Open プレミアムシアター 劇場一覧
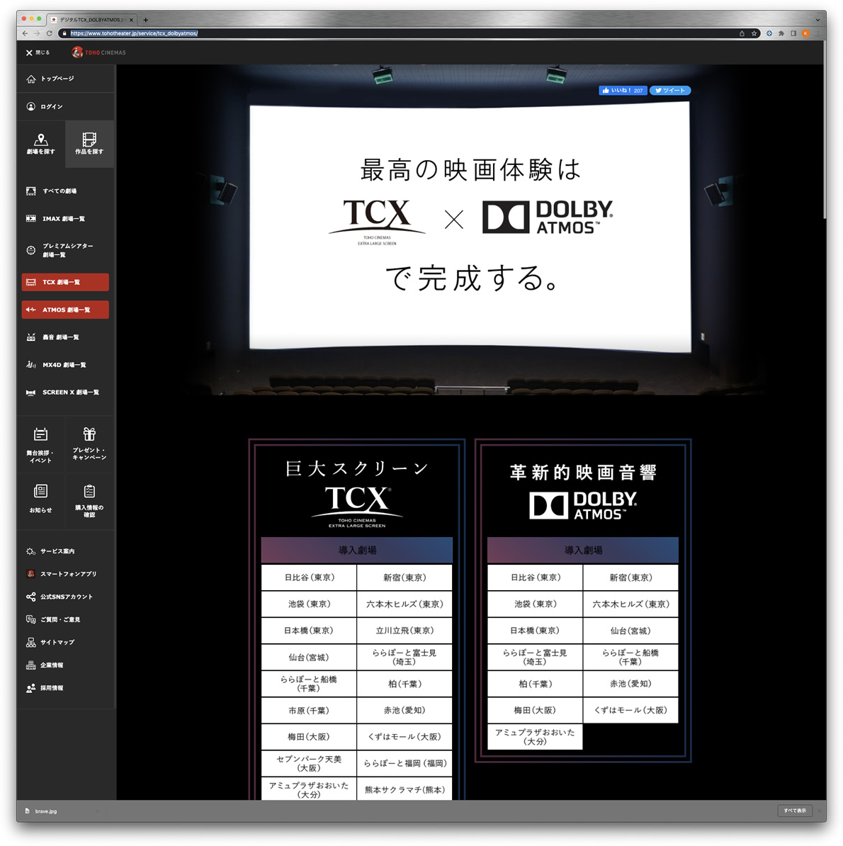This screenshot has width=843, height=846. (x=60, y=250)
